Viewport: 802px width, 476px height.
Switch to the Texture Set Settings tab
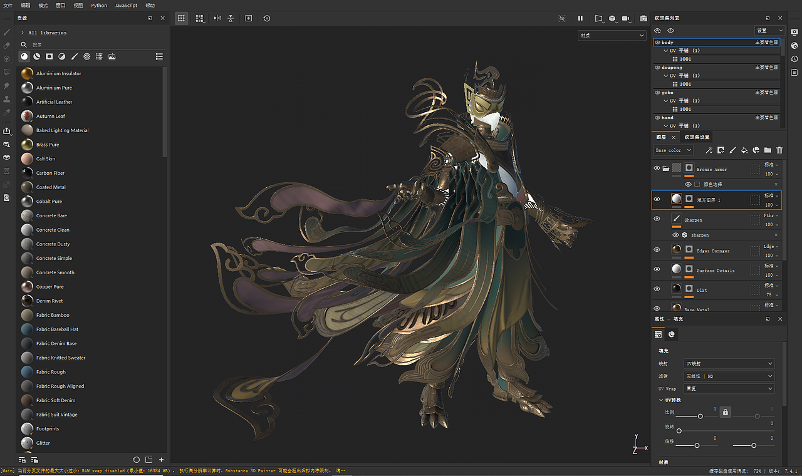click(697, 137)
